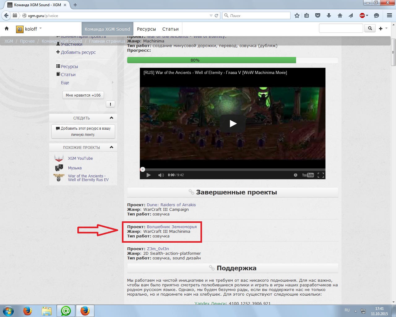
Task: Open the video on YouTube via logo
Action: click(x=308, y=175)
